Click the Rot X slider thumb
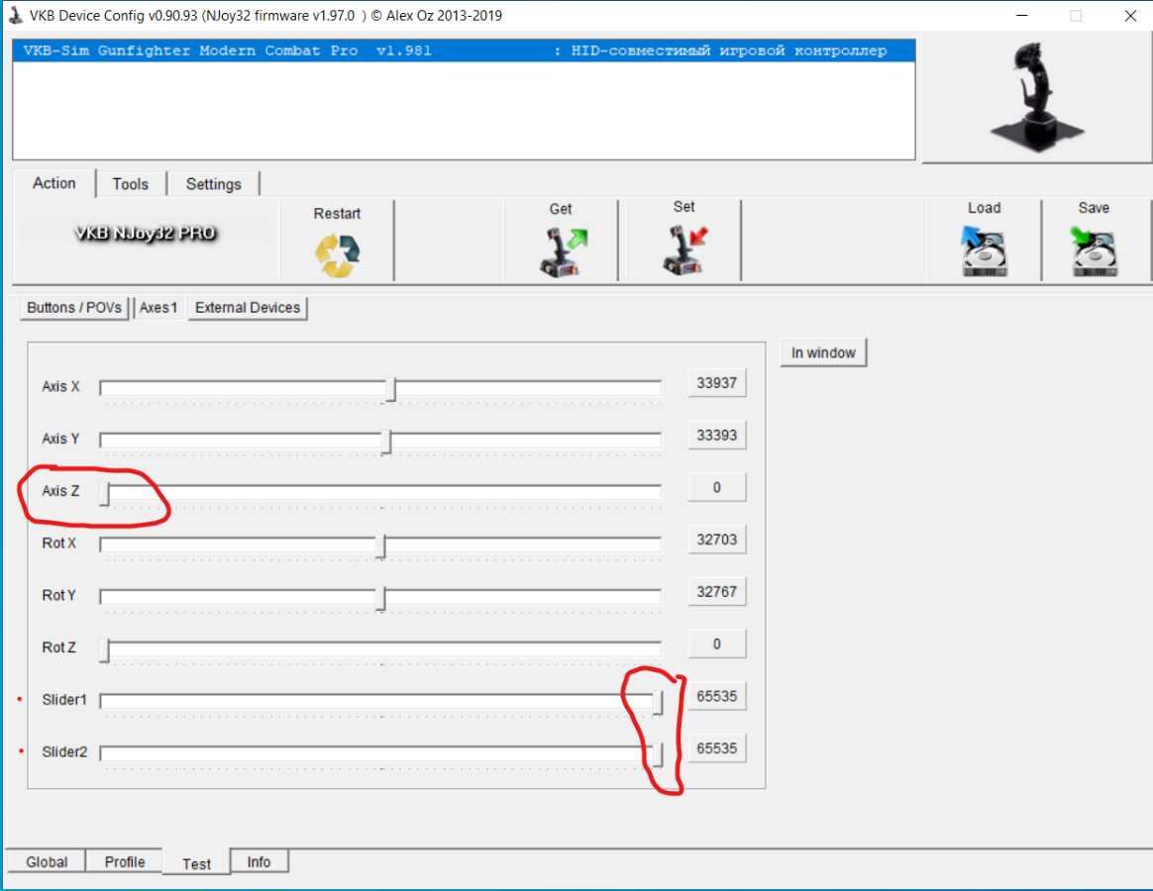 tap(380, 546)
